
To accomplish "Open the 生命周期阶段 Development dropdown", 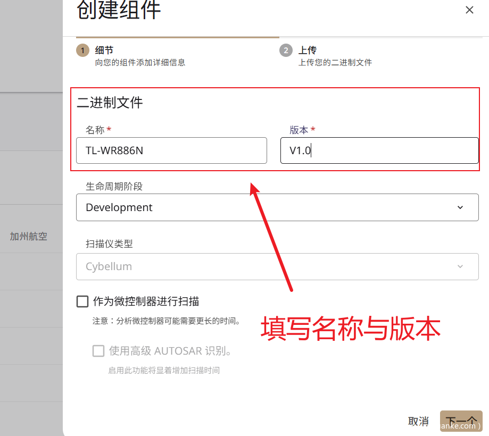I will (277, 207).
